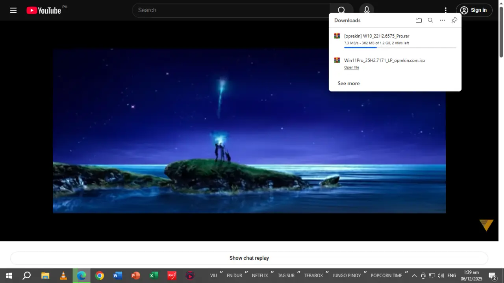Viewport: 504px width, 283px height.
Task: Open the downloads folder from Downloads panel
Action: coord(419,20)
